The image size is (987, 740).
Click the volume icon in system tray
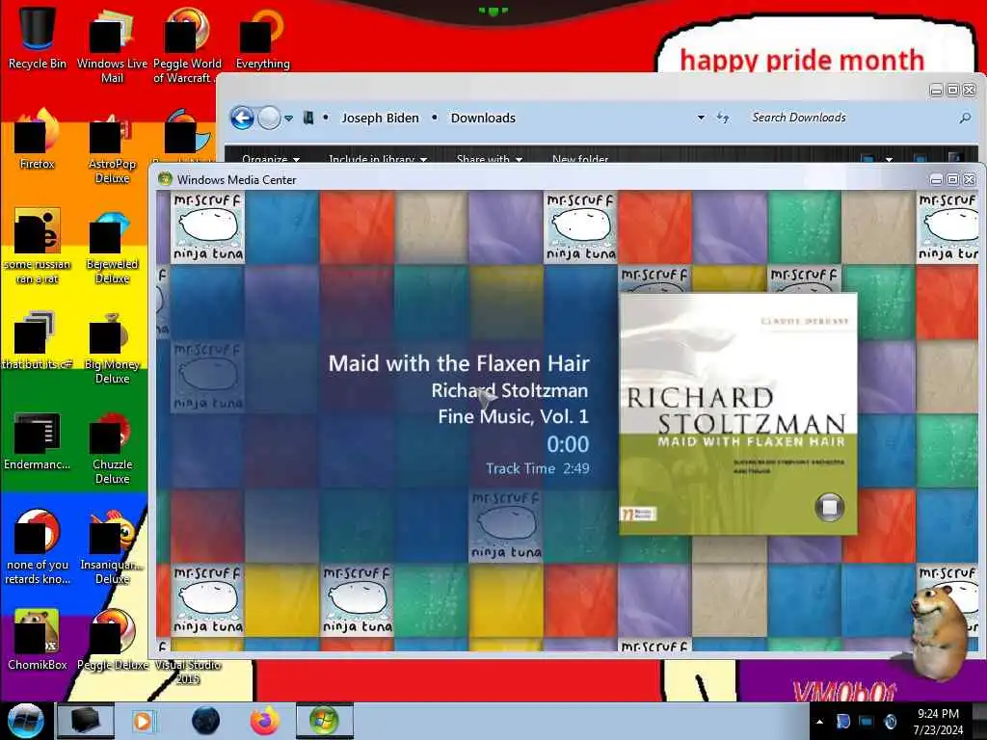pyautogui.click(x=890, y=721)
